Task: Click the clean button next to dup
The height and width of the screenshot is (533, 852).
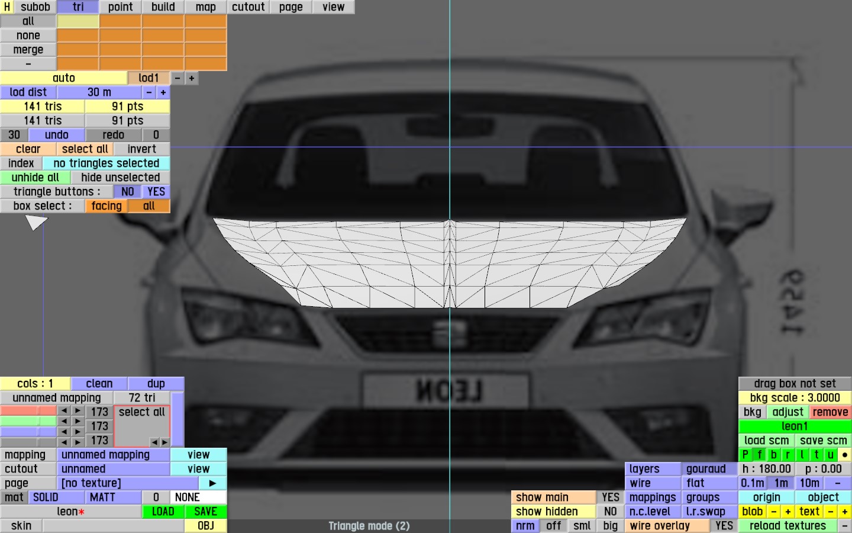Action: coord(99,384)
